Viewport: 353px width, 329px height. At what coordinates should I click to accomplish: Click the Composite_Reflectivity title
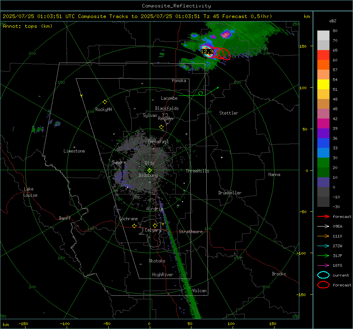[176, 6]
